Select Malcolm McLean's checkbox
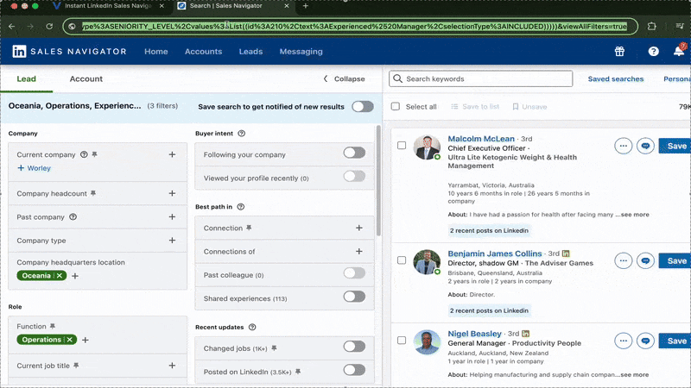The width and height of the screenshot is (691, 388). [x=402, y=145]
